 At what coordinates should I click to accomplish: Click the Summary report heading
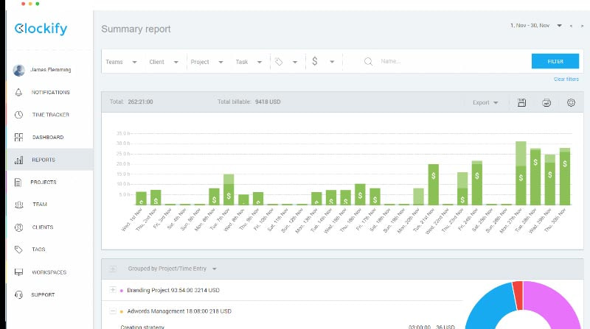pos(136,29)
